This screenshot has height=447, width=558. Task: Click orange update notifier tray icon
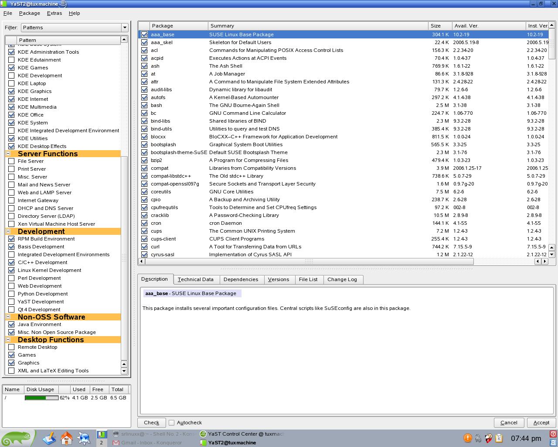coord(467,438)
